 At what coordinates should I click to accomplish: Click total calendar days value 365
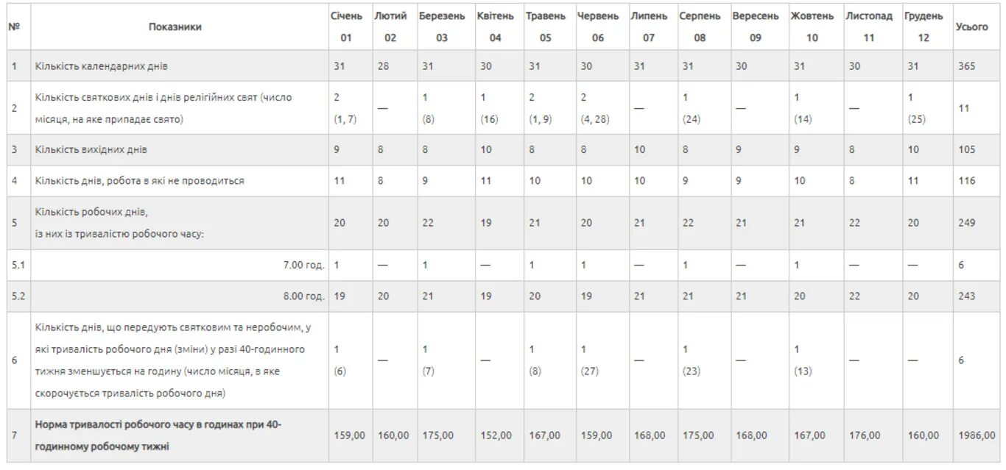pos(967,66)
